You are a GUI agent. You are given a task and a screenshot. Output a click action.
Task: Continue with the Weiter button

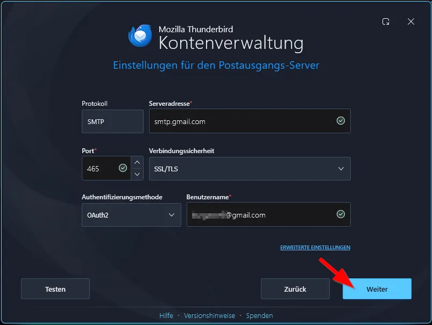[377, 289]
